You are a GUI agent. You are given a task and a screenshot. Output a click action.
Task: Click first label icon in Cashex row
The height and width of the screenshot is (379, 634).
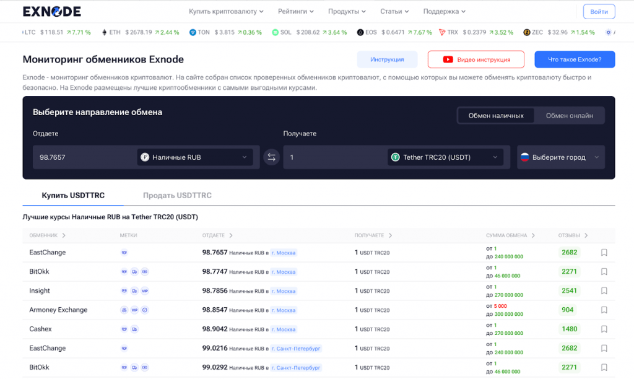pyautogui.click(x=124, y=329)
